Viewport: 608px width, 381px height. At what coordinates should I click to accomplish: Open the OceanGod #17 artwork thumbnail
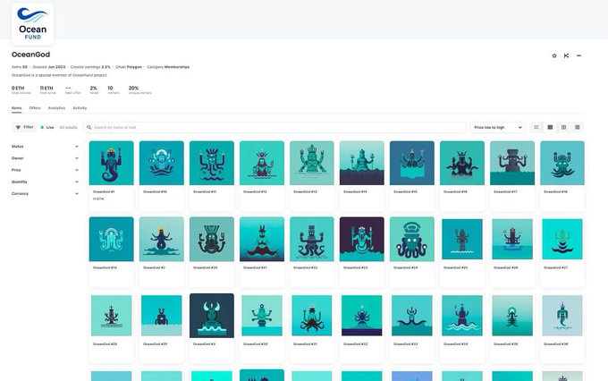click(x=512, y=163)
